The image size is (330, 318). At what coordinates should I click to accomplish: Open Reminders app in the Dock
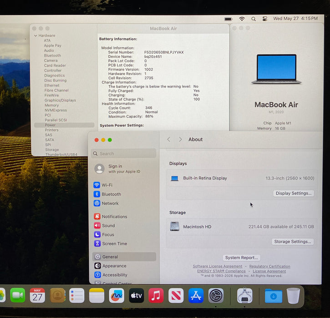coord(77,295)
